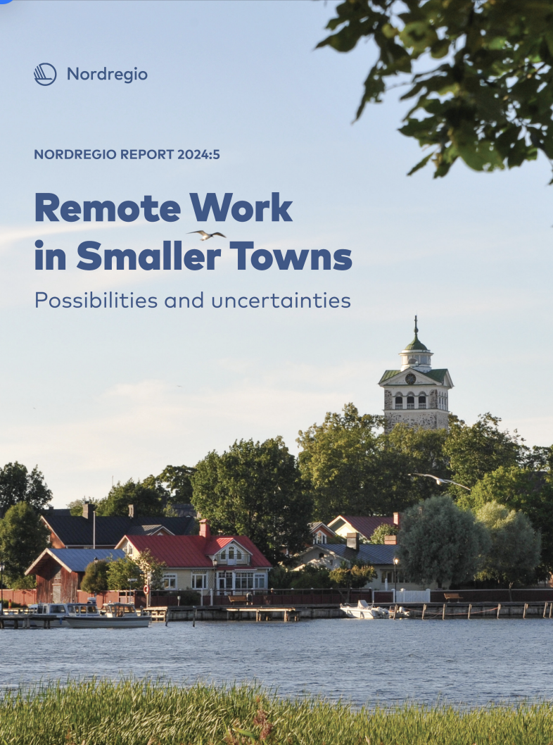
Task: Click the Nordregio logo icon
Action: (45, 75)
